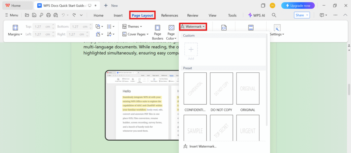The image size is (351, 153).
Task: Open Print Preview icon
Action: click(56, 15)
